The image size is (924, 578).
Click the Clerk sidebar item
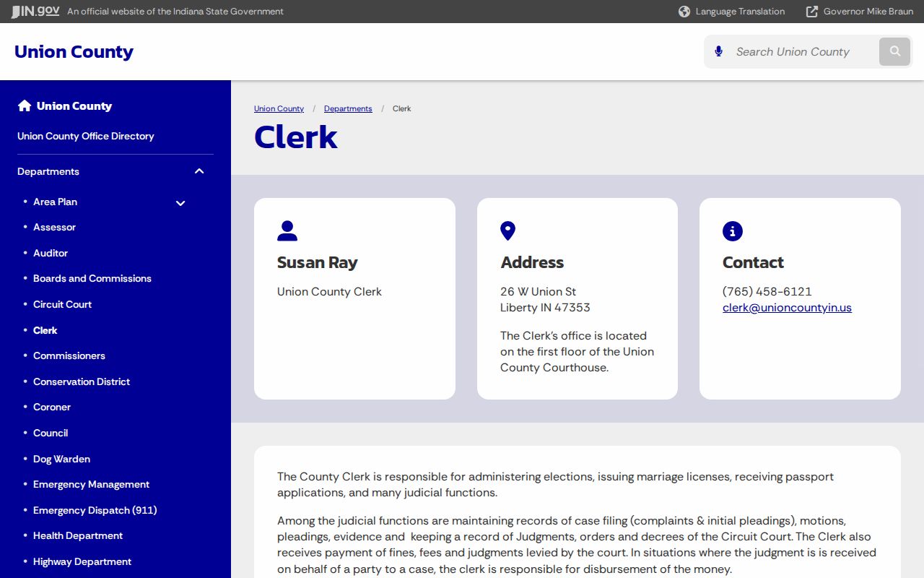click(x=45, y=330)
